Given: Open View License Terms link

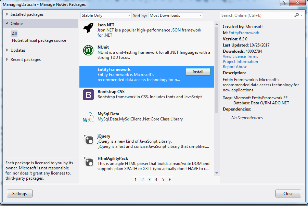Looking at the screenshot, I should click(241, 56).
